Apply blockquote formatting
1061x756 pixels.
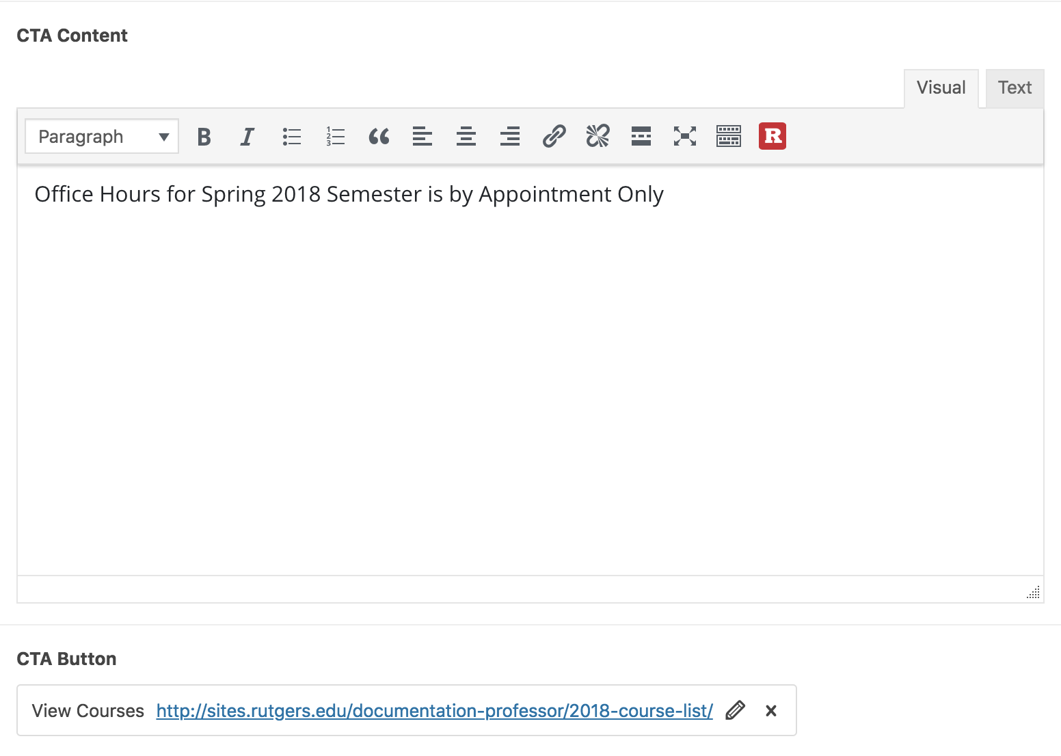[x=379, y=137]
